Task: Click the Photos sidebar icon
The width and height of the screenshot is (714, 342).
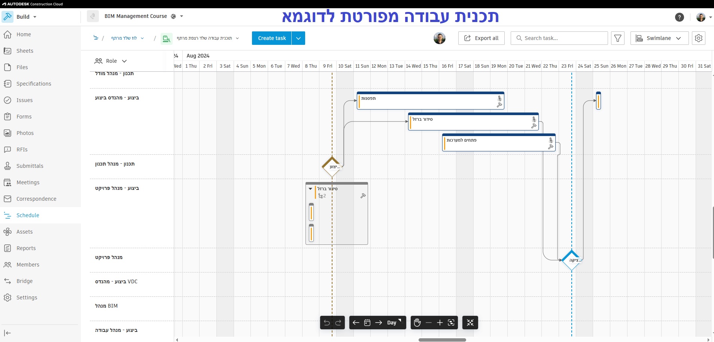Action: click(7, 133)
